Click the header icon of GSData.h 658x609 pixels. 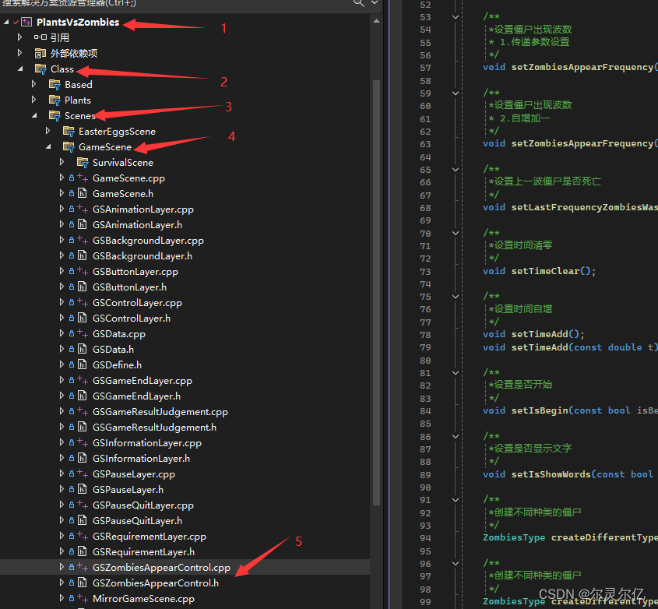[x=83, y=349]
